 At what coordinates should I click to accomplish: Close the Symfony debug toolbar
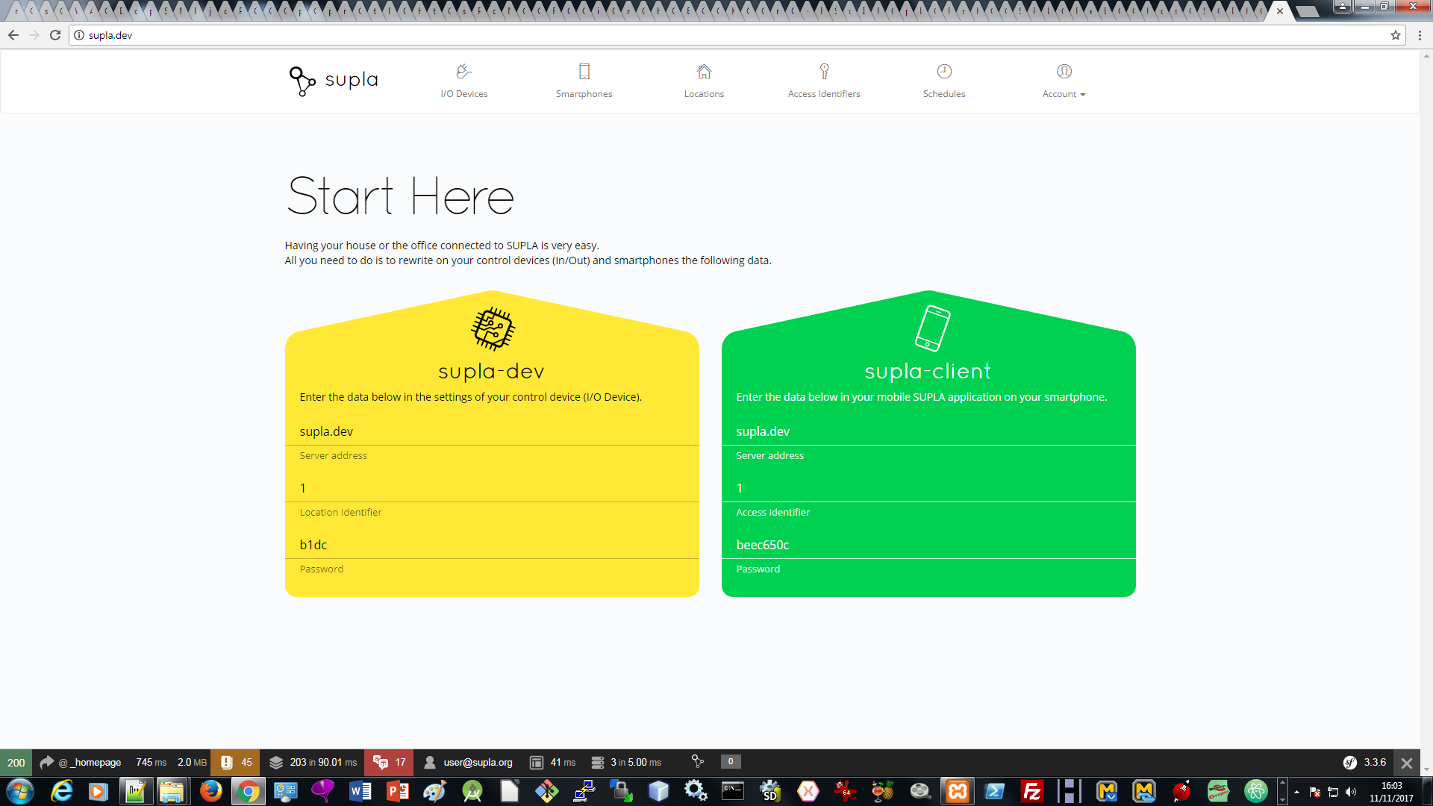pyautogui.click(x=1407, y=763)
